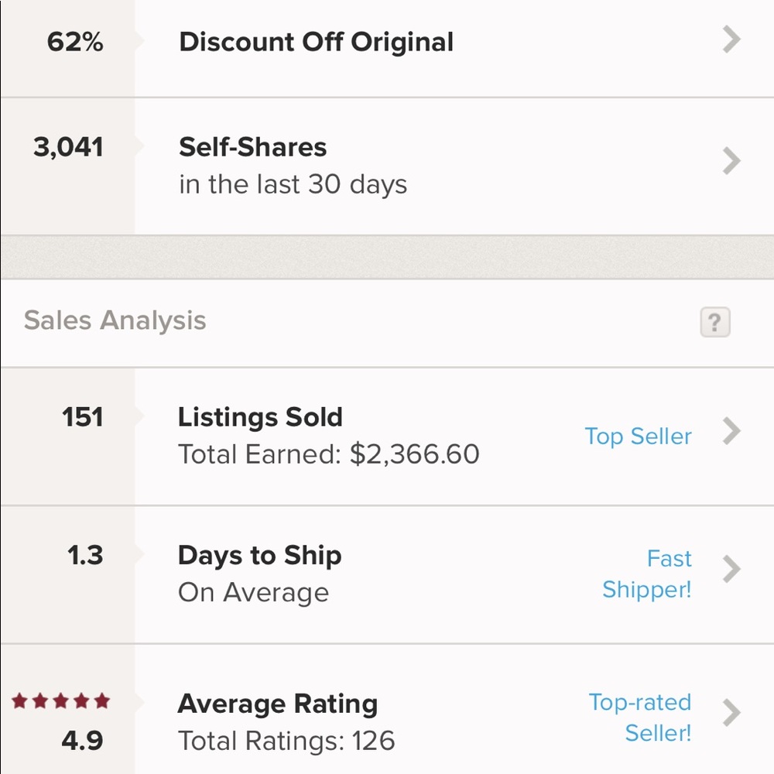
Task: Open Listings Sold details via chevron
Action: 731,431
